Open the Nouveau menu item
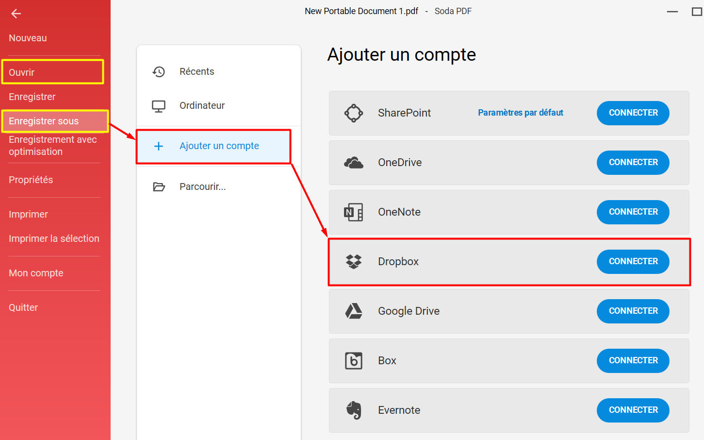Screen dimensions: 704x440 pyautogui.click(x=28, y=38)
